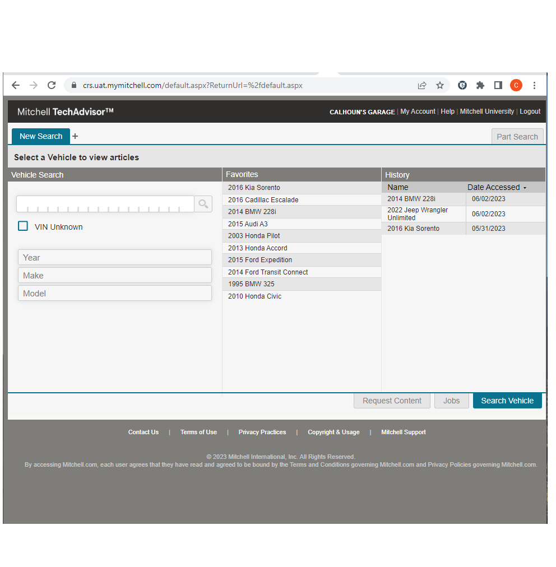
Task: Pick 2013 Honda Accord favorite
Action: 302,248
